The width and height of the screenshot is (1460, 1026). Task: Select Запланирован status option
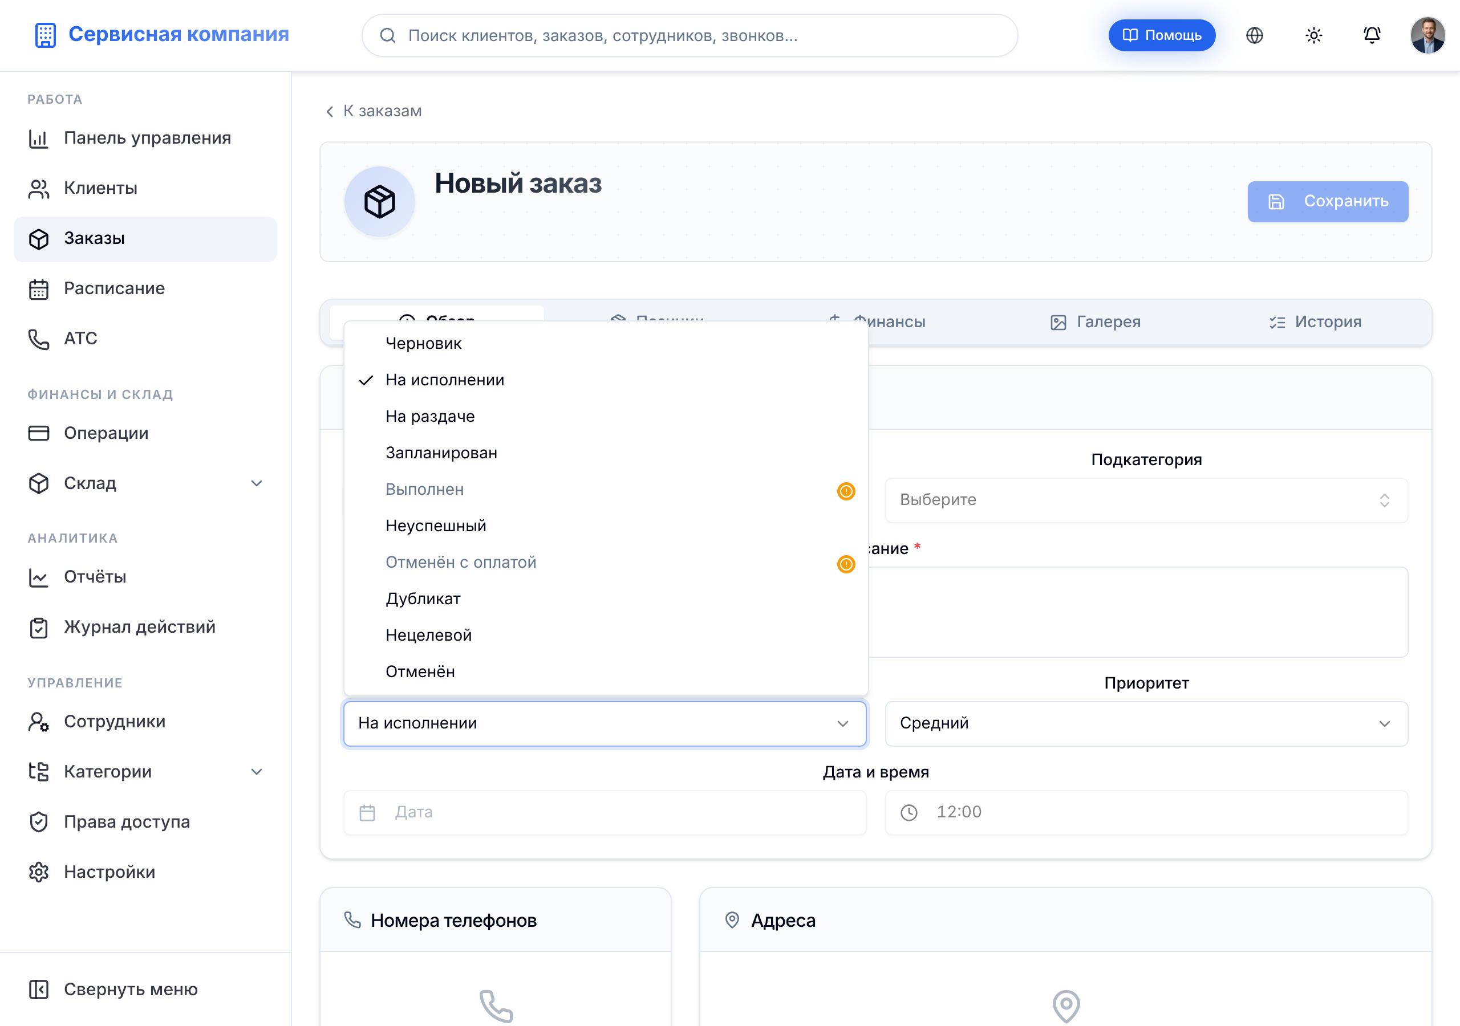click(605, 453)
